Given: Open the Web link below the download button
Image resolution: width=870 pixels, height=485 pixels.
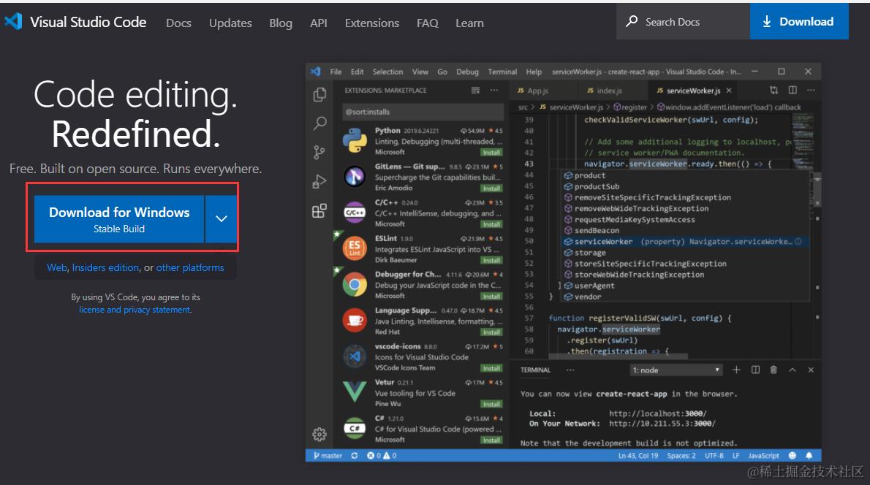Looking at the screenshot, I should 56,267.
